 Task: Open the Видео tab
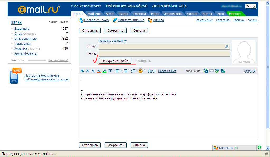point(123,14)
